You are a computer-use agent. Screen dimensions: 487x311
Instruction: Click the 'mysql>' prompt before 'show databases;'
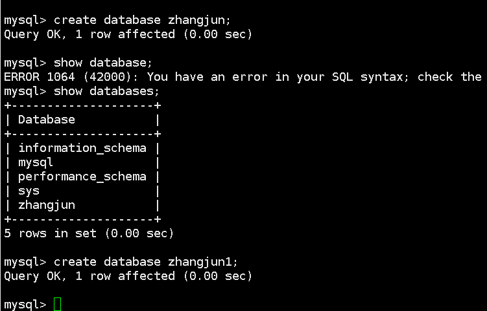click(25, 91)
